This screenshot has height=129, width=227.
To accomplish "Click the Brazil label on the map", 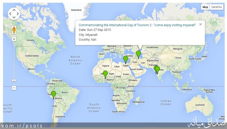I will pyautogui.click(x=65, y=92).
